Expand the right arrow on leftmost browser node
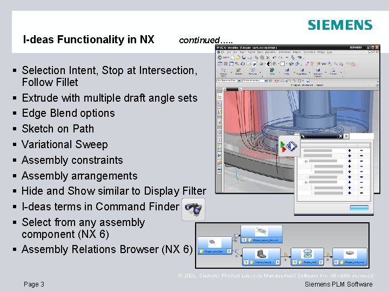 pyautogui.click(x=229, y=251)
